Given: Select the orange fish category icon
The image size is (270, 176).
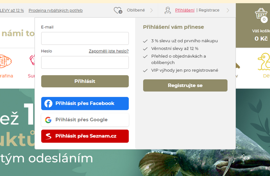Looking at the screenshot, I should 6,61.
